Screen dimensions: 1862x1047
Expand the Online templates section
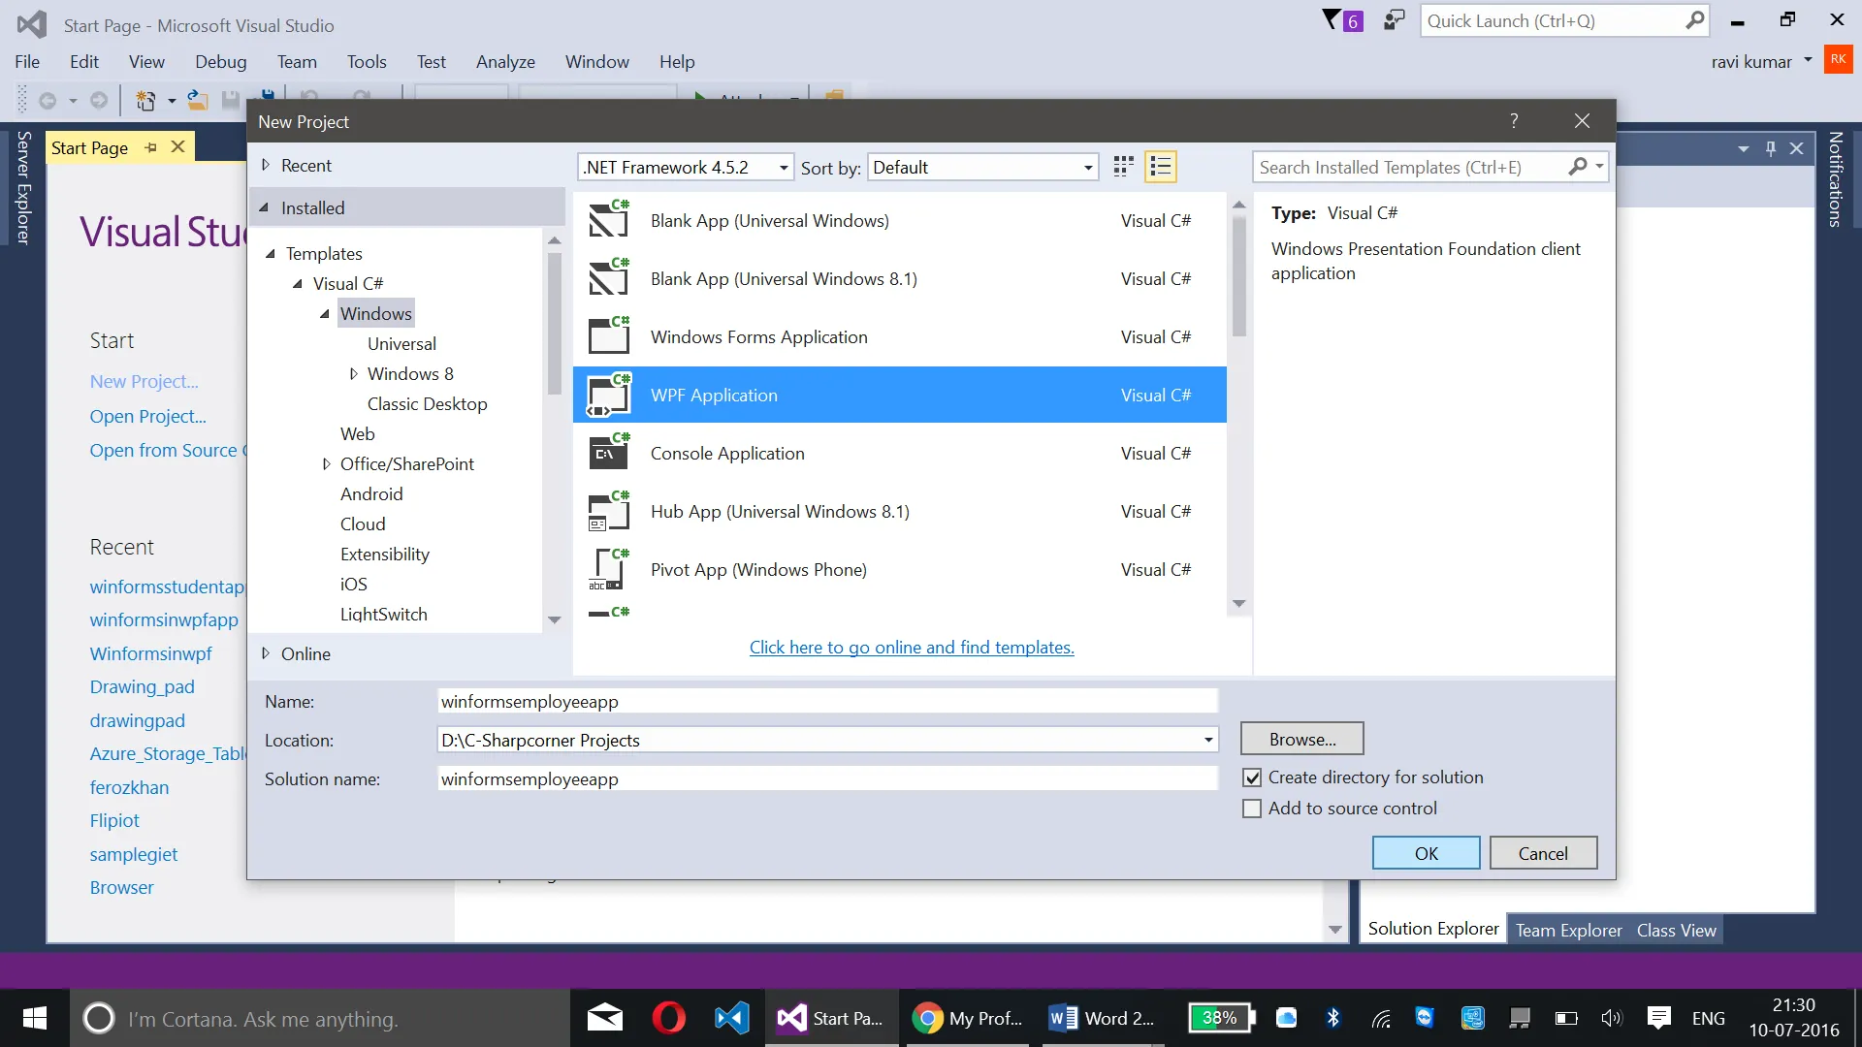[266, 653]
